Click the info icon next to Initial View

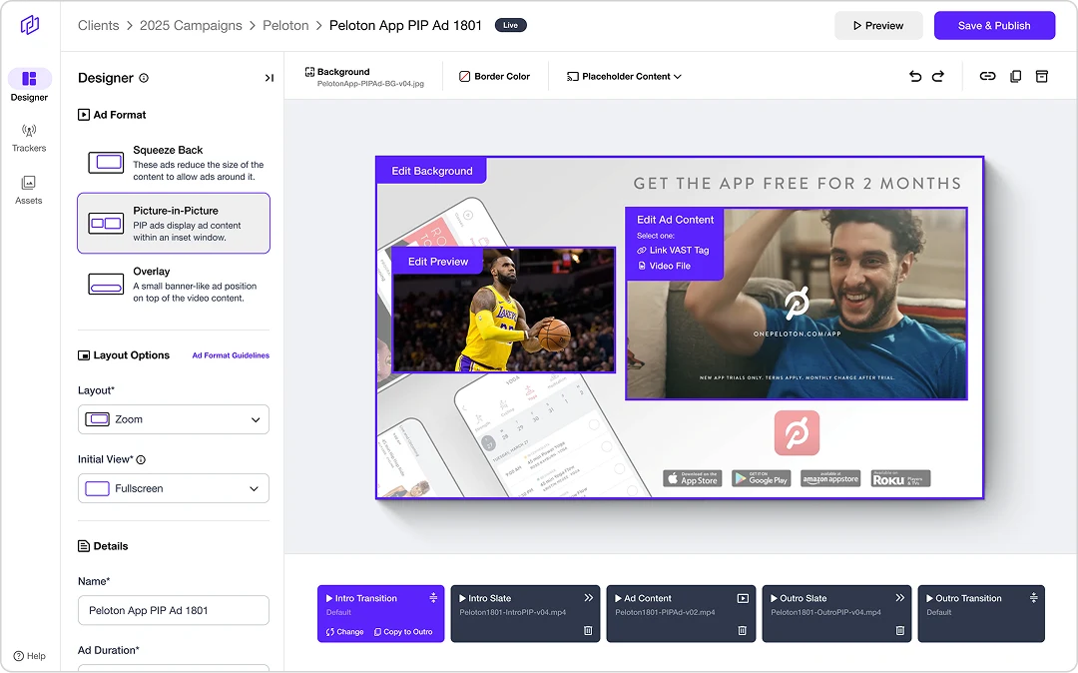point(141,460)
